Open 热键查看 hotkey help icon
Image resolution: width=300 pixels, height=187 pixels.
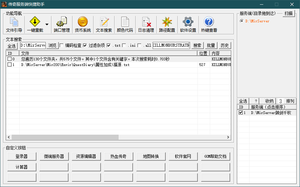[209, 25]
